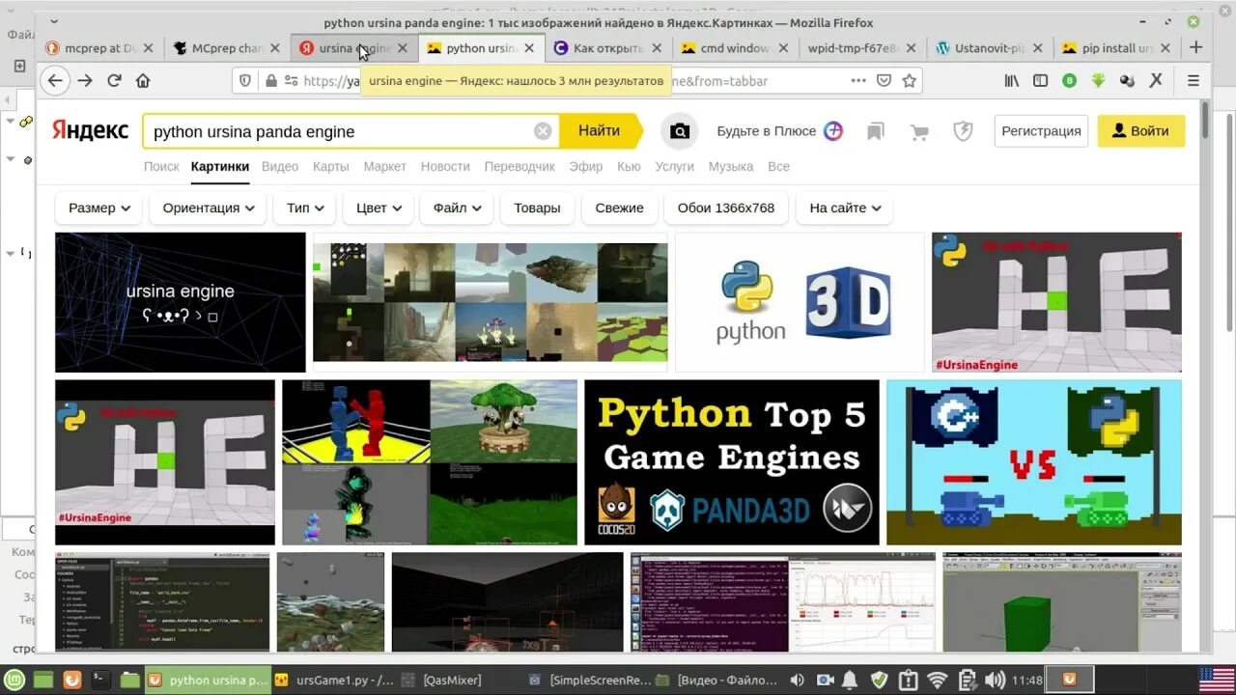Show the sidebars toolbar icon
Screen dimensions: 1236x695
point(1040,81)
